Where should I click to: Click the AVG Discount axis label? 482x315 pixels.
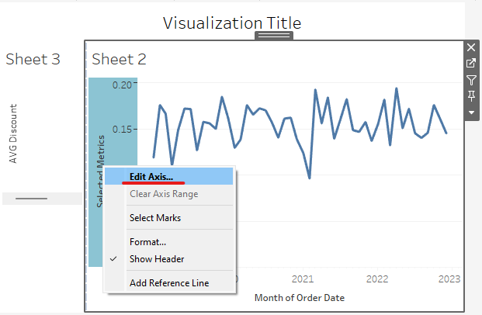(x=13, y=133)
